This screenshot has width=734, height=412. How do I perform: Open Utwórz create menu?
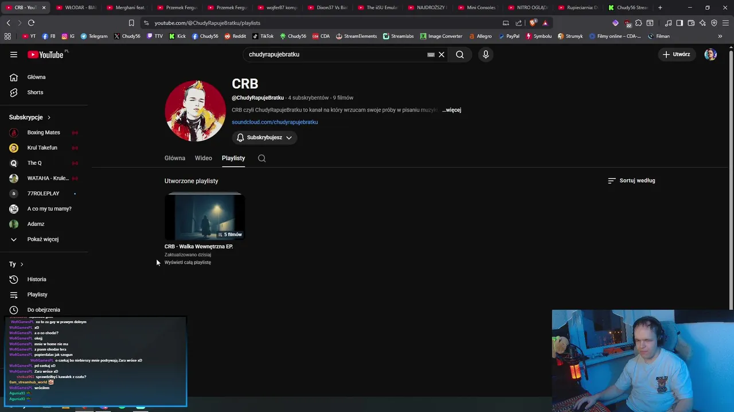[x=677, y=54]
